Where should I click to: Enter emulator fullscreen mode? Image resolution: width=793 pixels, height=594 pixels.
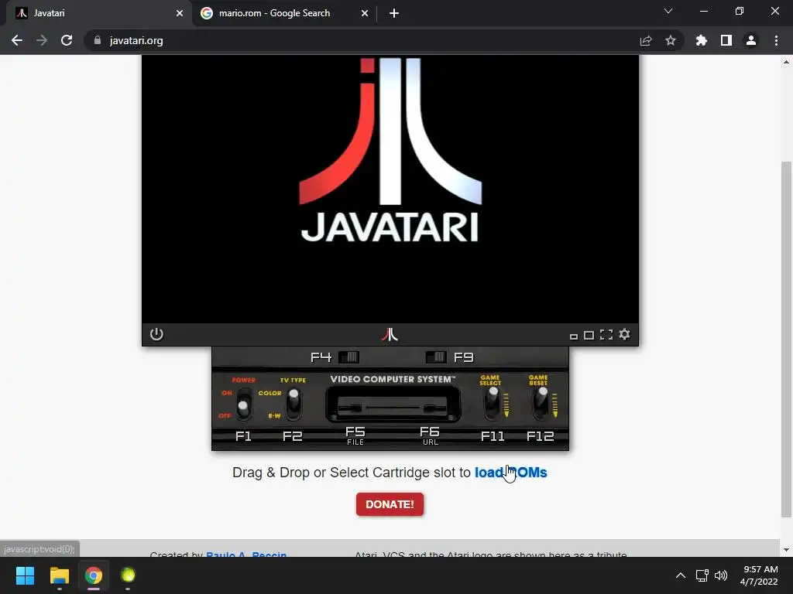point(606,335)
